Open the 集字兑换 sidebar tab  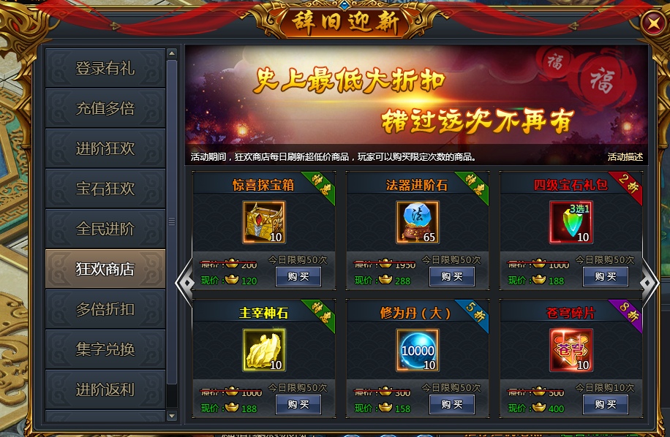(105, 349)
